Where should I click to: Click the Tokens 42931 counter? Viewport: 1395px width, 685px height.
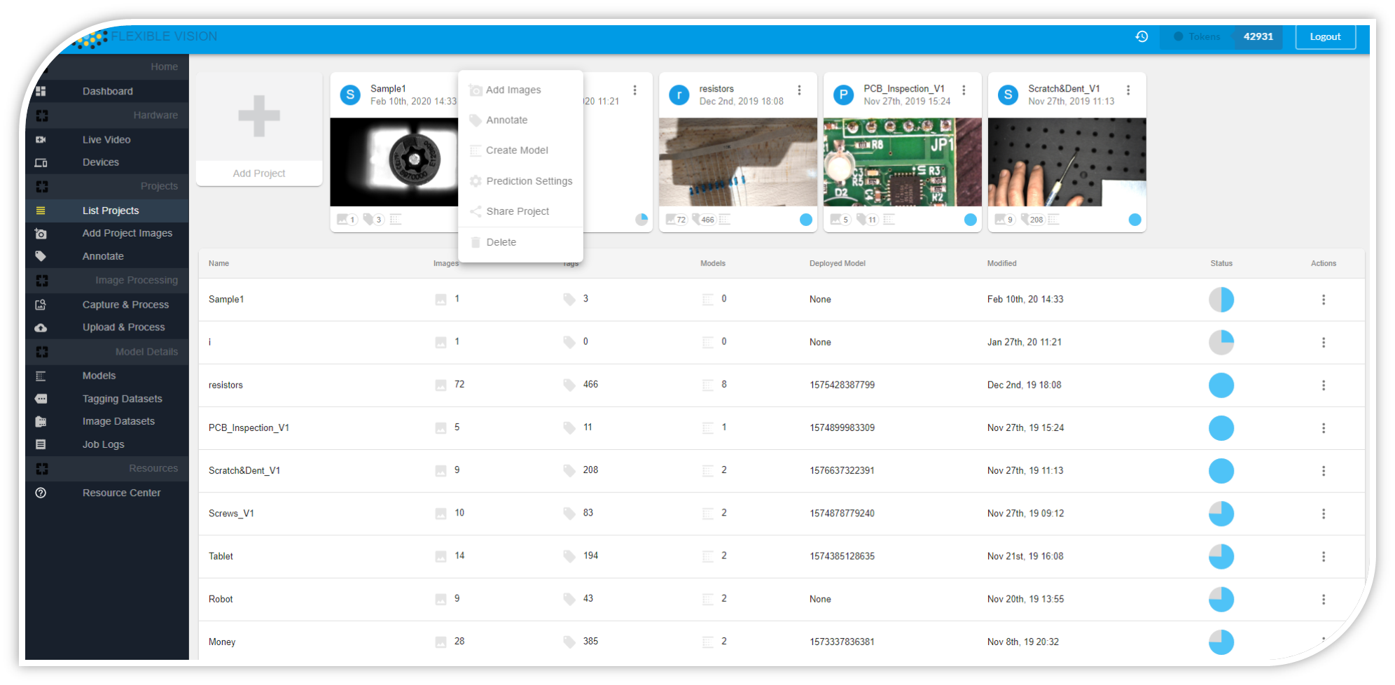click(1222, 36)
